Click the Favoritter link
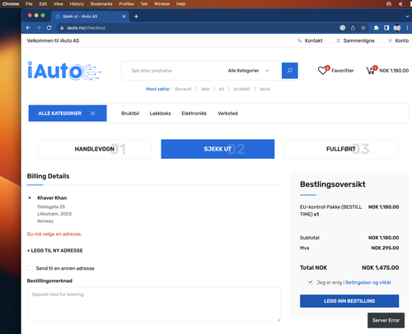 tap(343, 71)
